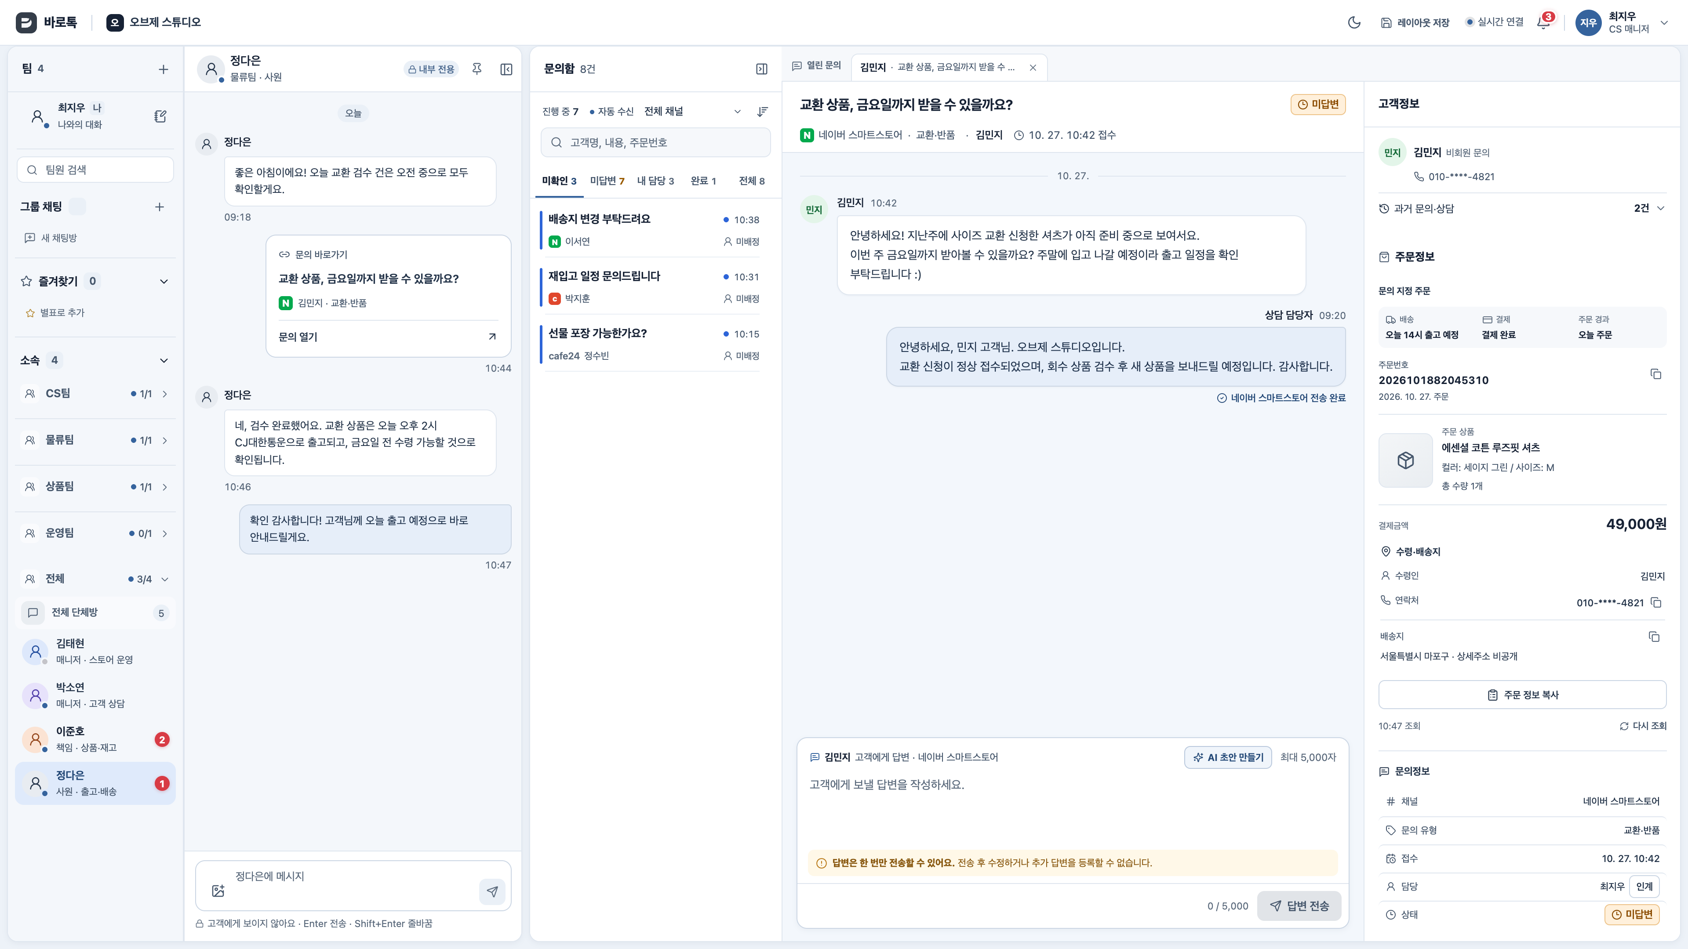Open the new note icon beside 최지우
Screen dimensions: 1688x949
coord(160,116)
